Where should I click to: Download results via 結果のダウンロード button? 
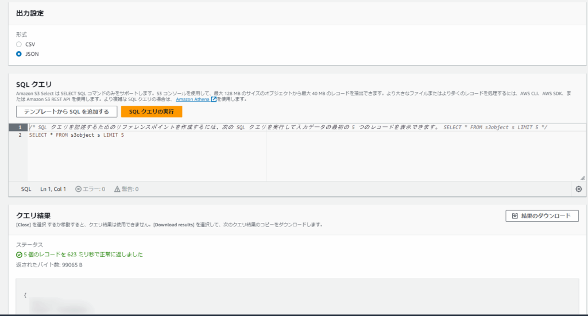542,216
